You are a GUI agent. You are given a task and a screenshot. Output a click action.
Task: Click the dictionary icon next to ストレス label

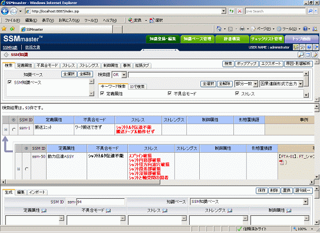click(x=165, y=211)
